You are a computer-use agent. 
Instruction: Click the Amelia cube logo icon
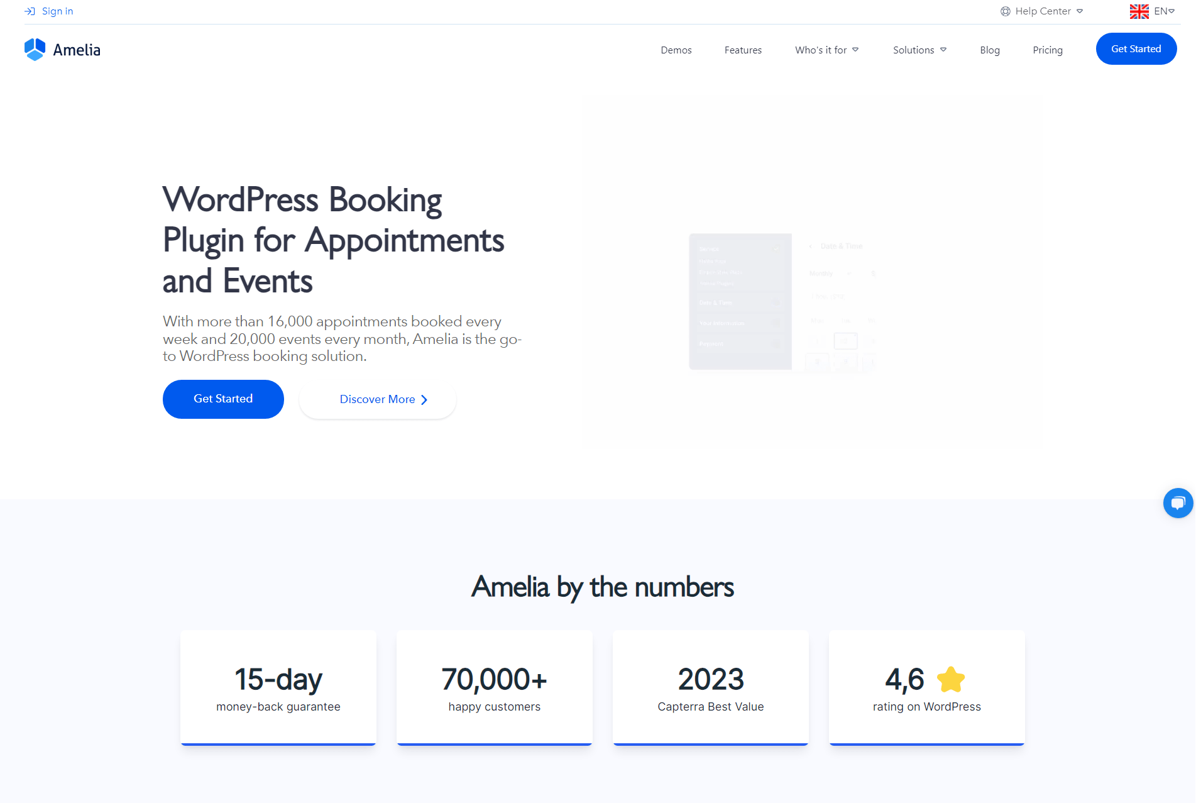coord(35,48)
